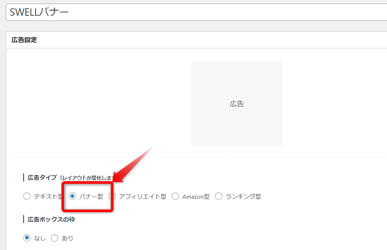Switch ad type to ランキング型 radio circle
This screenshot has width=387, height=250.
[x=219, y=197]
